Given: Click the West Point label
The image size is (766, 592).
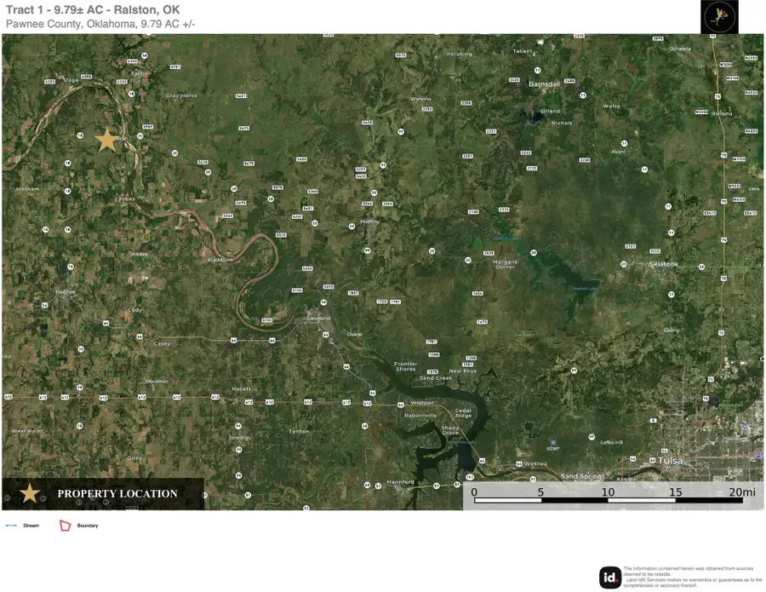Looking at the screenshot, I should click(27, 431).
